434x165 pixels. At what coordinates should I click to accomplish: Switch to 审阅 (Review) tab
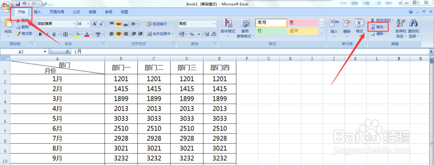click(108, 12)
